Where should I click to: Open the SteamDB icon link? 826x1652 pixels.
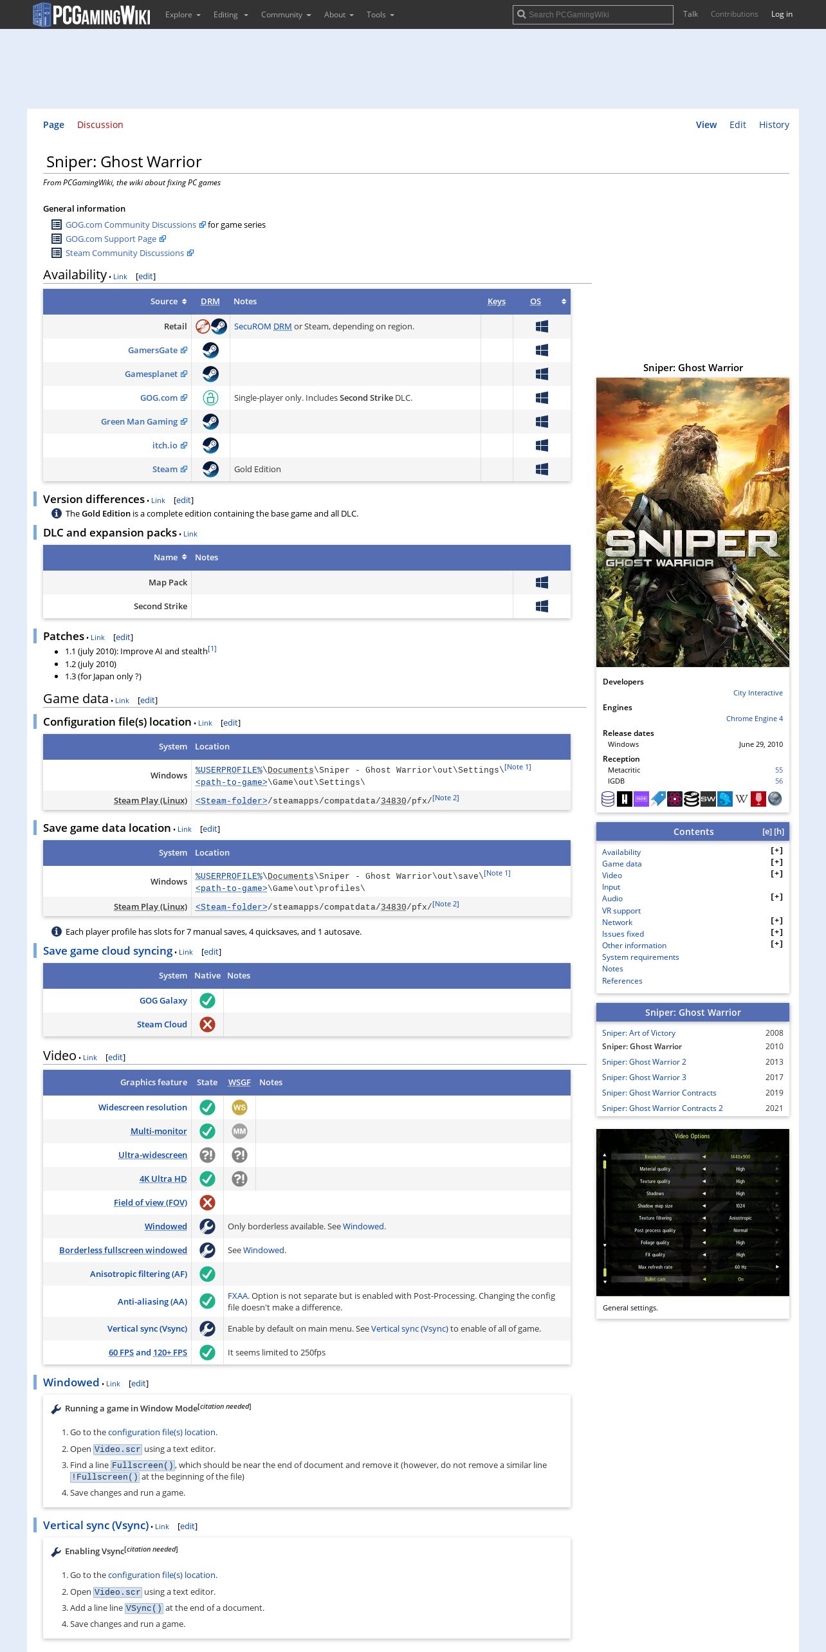692,799
